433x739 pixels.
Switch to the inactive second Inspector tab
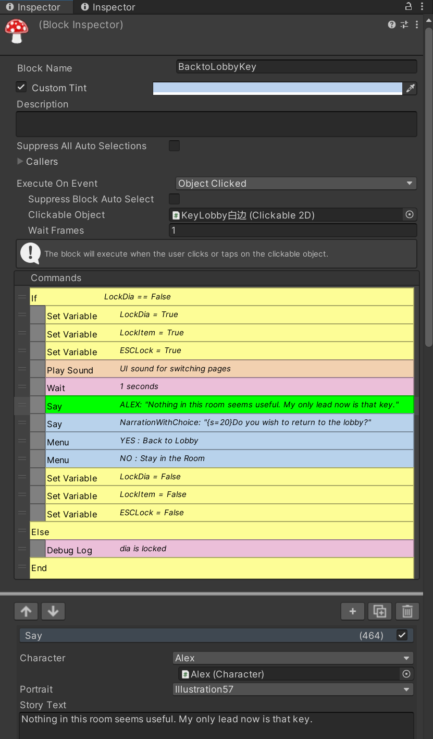pos(107,7)
